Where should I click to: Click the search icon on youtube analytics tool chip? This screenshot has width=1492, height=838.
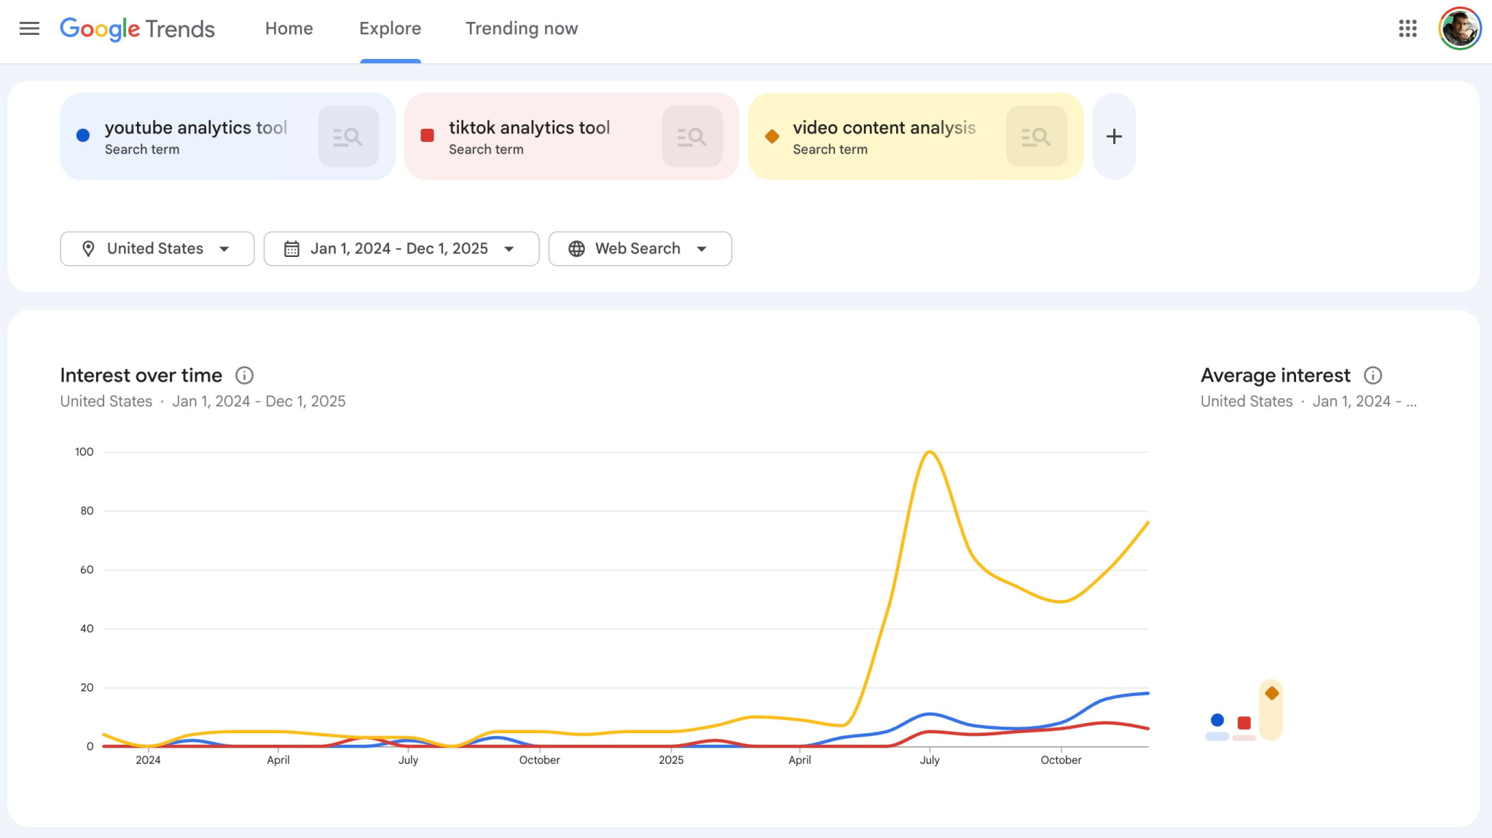pos(348,136)
